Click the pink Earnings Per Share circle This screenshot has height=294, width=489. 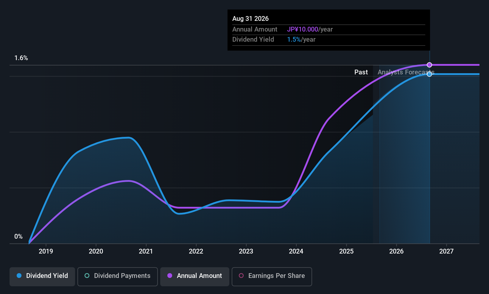(241, 276)
